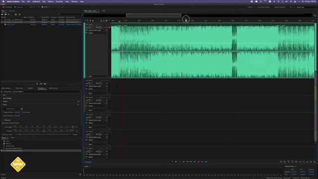Mute Track 1
The image size is (318, 179).
(101, 24)
